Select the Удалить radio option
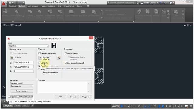 pyautogui.click(x=39, y=69)
